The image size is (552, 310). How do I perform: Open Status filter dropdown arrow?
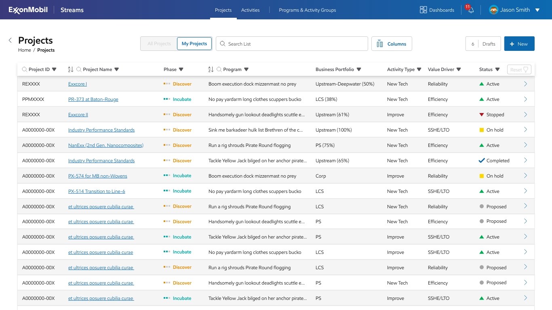pos(497,69)
